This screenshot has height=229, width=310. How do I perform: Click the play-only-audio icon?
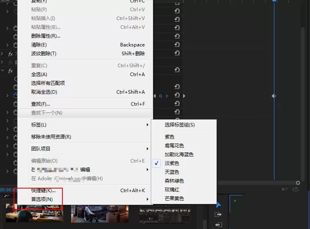tap(285, 189)
